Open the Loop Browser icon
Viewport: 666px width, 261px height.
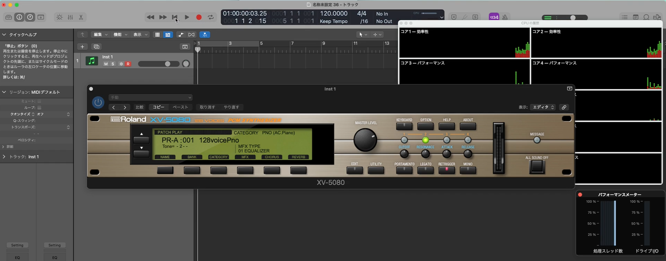[646, 17]
